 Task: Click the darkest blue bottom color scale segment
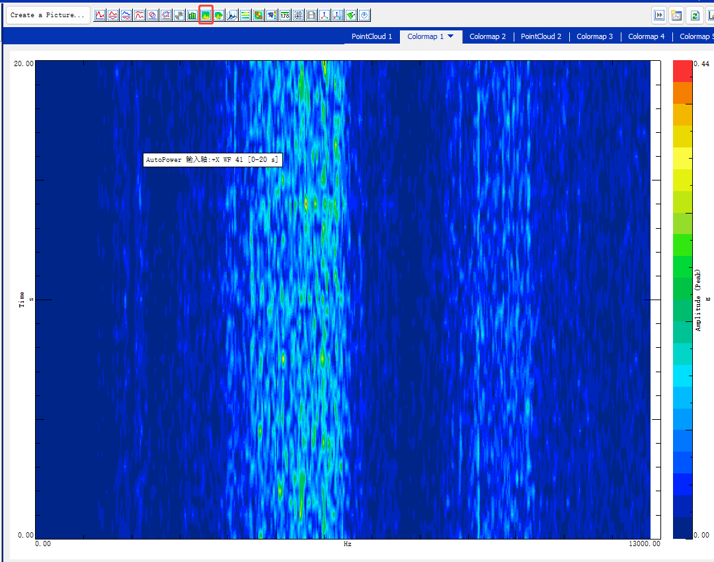(x=682, y=528)
